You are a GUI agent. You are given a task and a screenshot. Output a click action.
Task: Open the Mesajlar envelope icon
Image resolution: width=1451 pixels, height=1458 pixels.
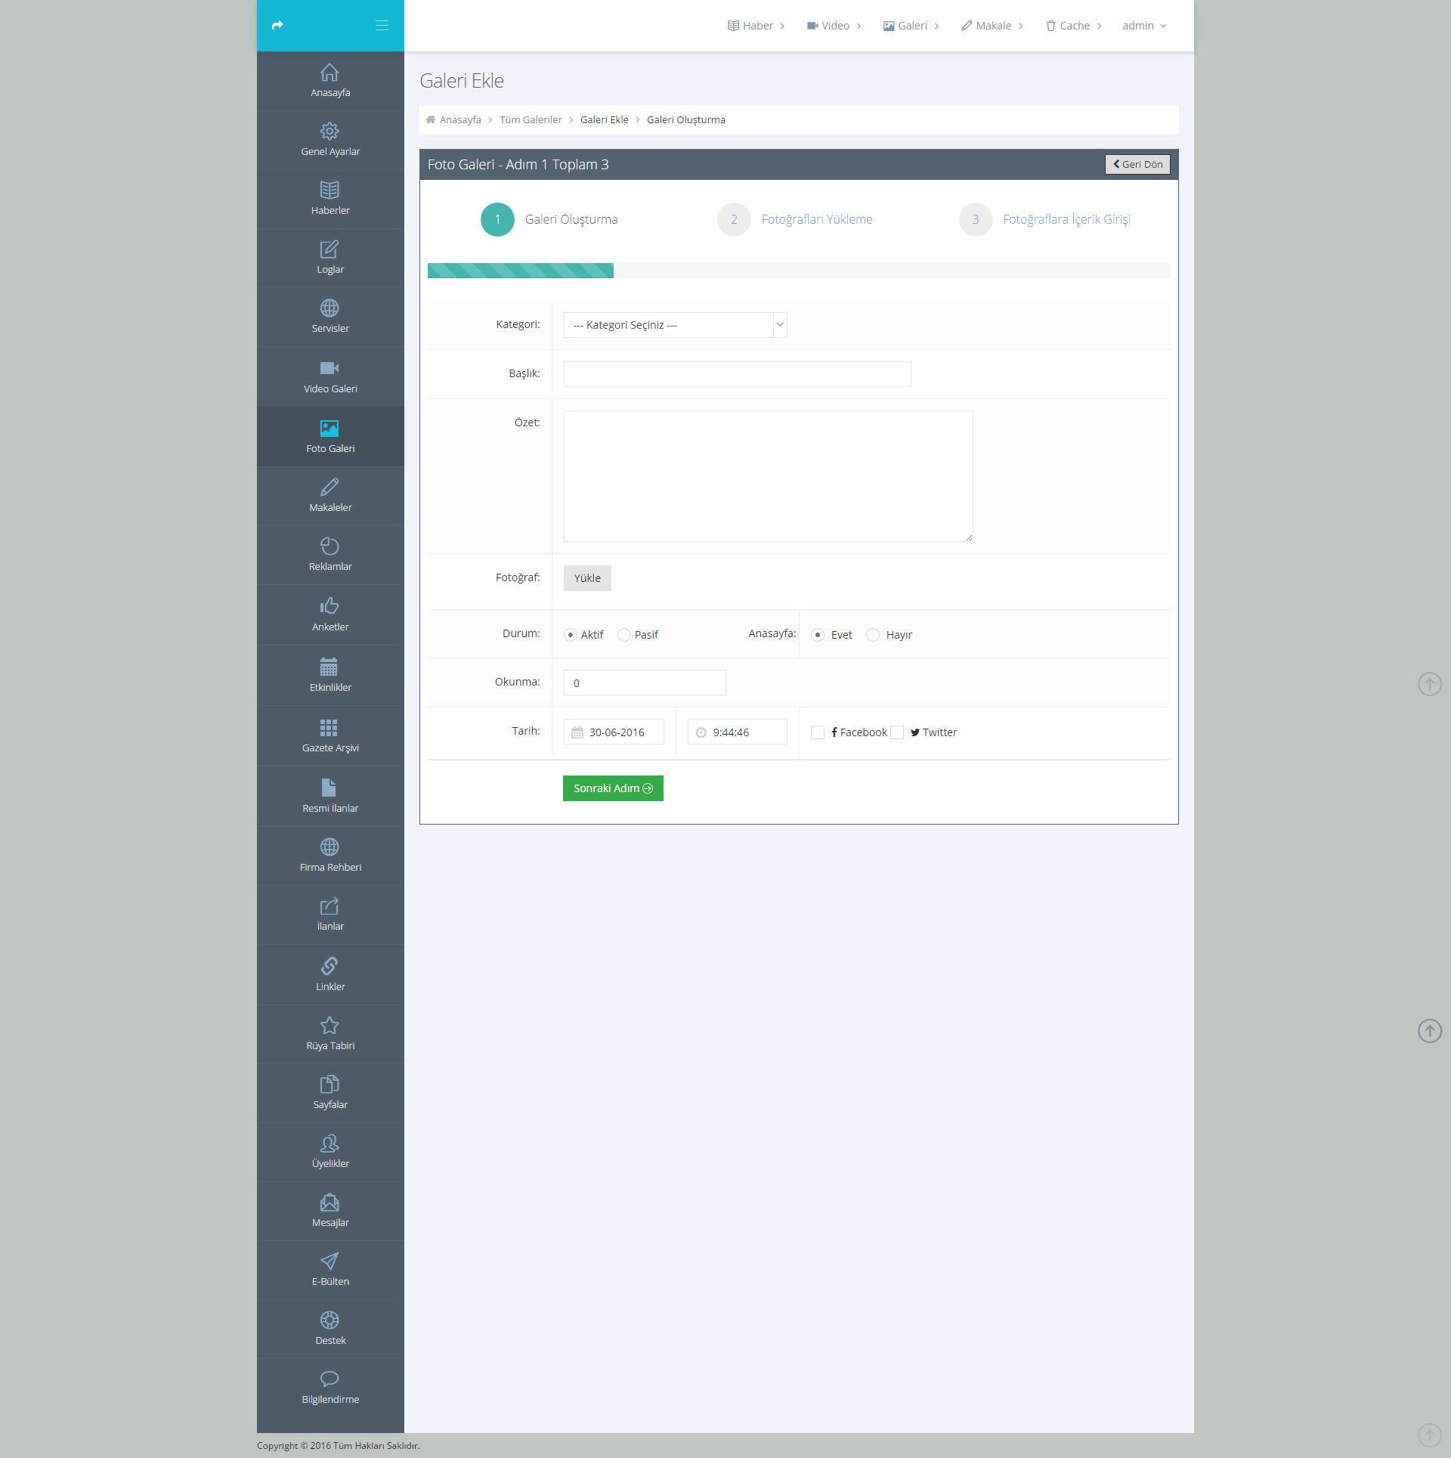[x=329, y=1203]
